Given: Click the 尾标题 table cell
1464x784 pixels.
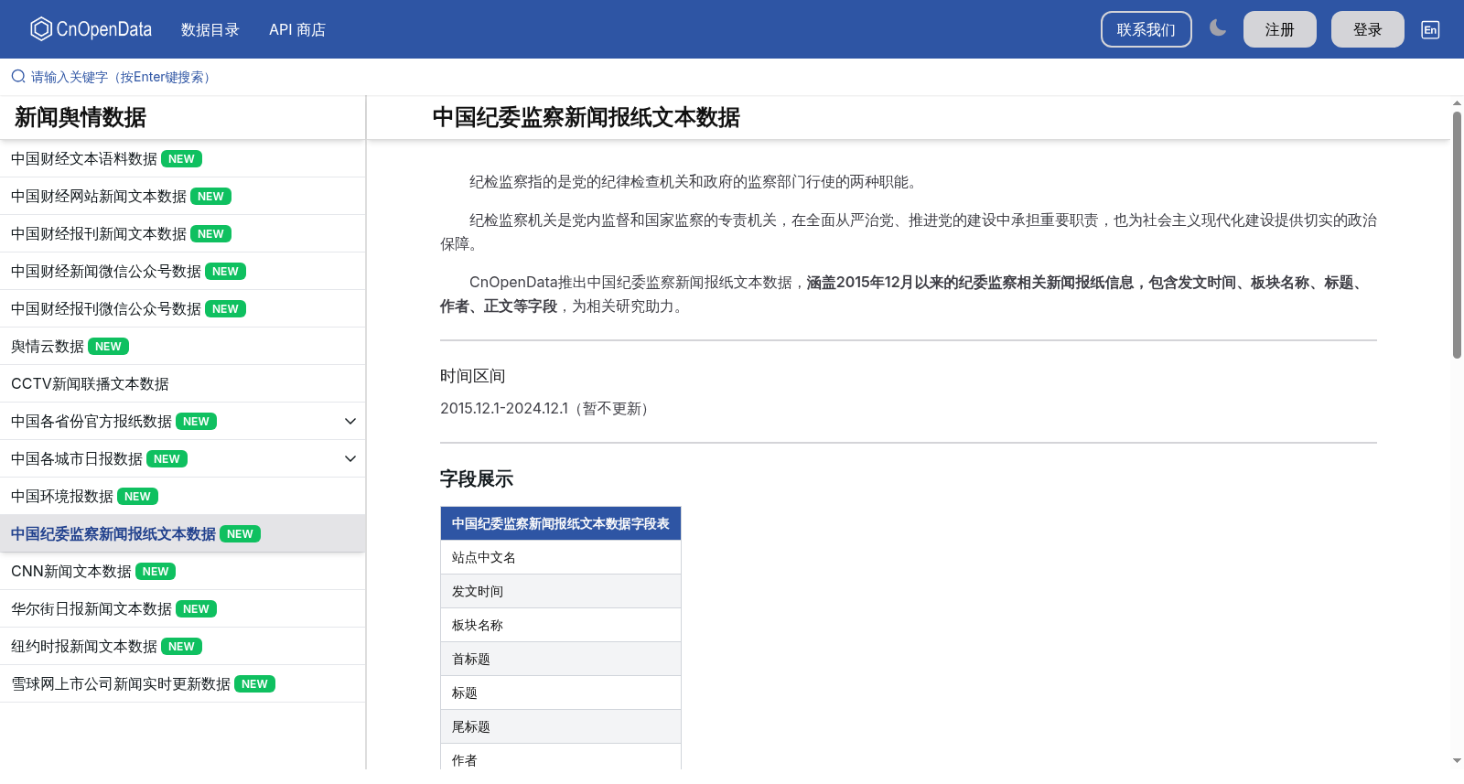Looking at the screenshot, I should coord(561,726).
